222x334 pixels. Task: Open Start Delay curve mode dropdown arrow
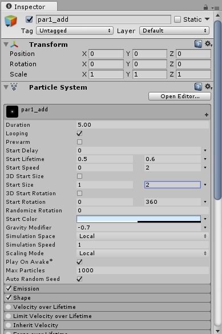point(205,150)
